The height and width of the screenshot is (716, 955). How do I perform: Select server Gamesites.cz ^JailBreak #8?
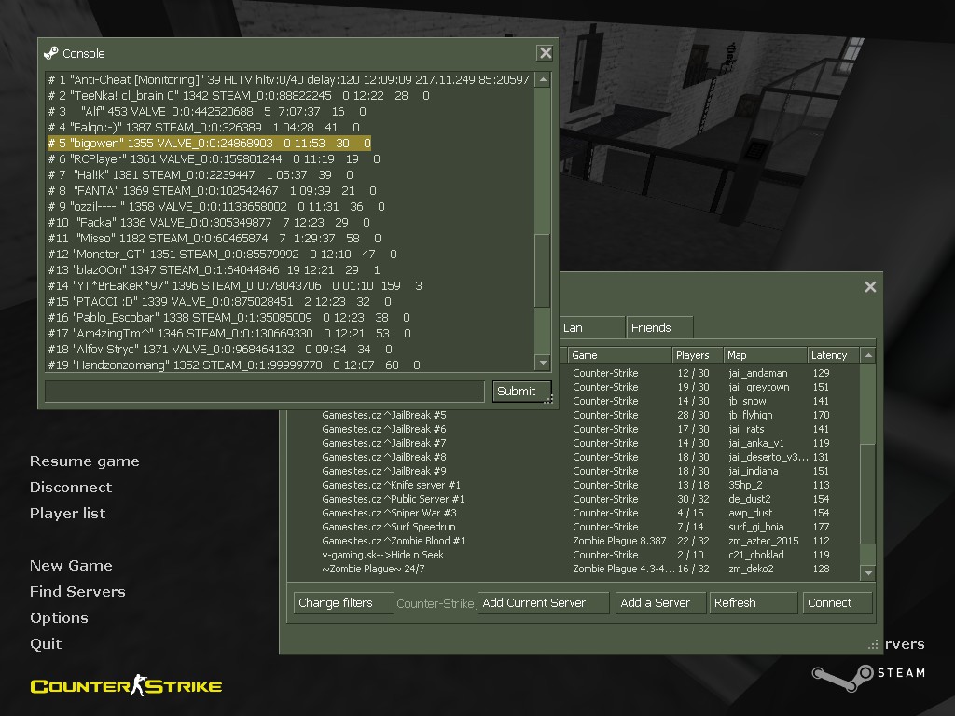click(383, 457)
